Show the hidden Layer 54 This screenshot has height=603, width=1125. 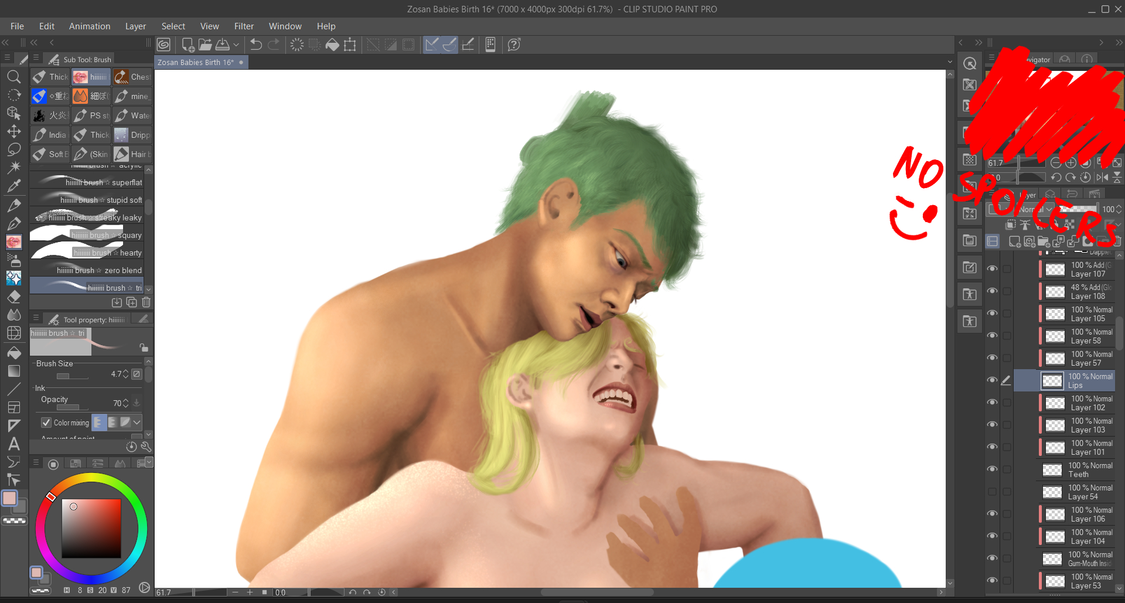[992, 492]
